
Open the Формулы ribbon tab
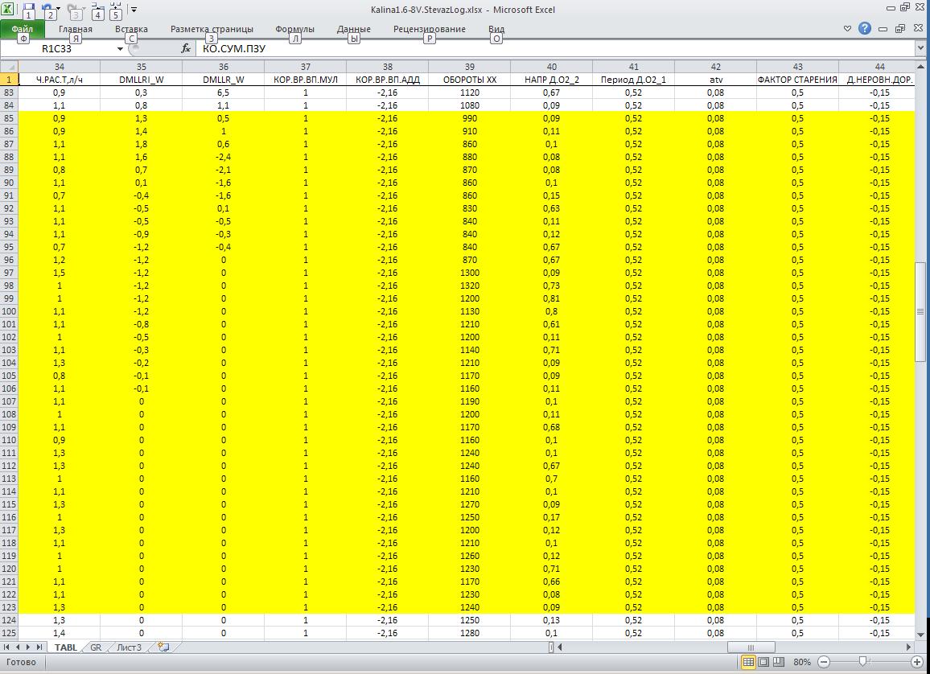click(x=294, y=29)
